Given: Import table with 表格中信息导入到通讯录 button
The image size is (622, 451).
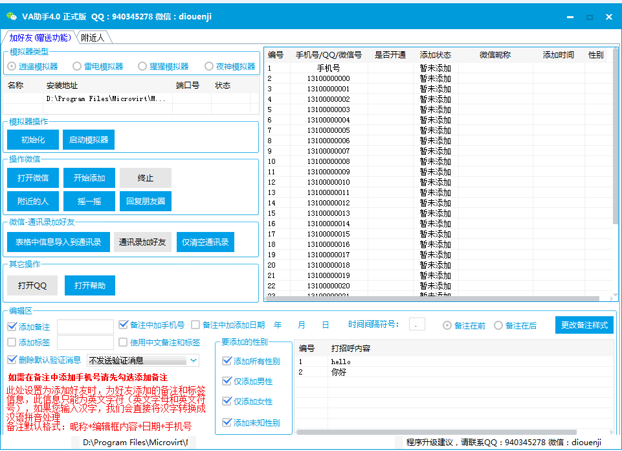Looking at the screenshot, I should click(x=58, y=242).
